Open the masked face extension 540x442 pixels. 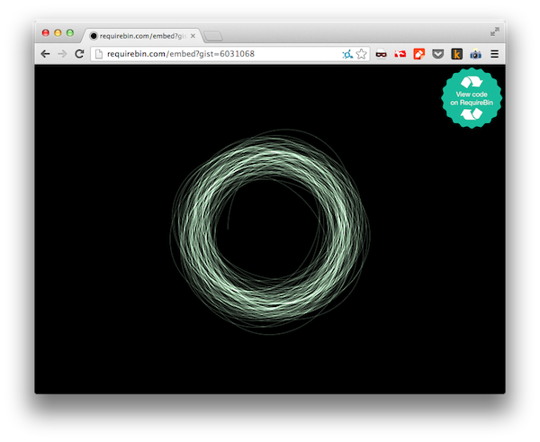pos(382,54)
